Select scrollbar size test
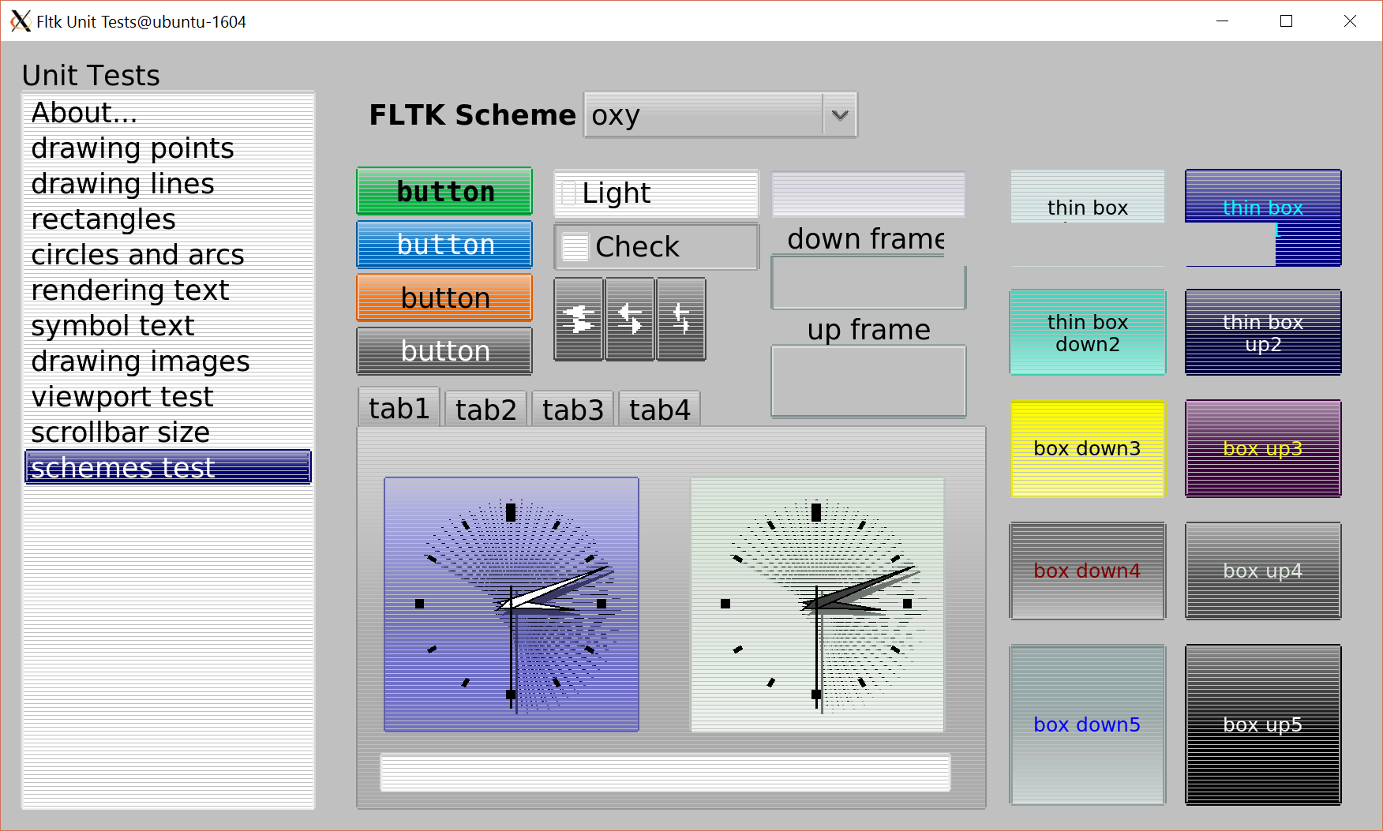Viewport: 1383px width, 831px height. click(168, 432)
